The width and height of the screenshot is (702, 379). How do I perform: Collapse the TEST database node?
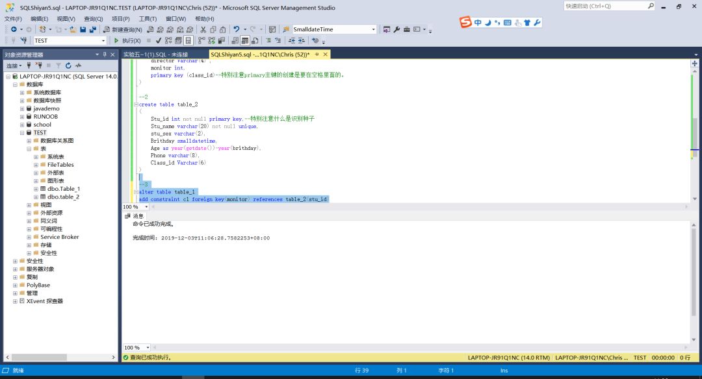21,132
